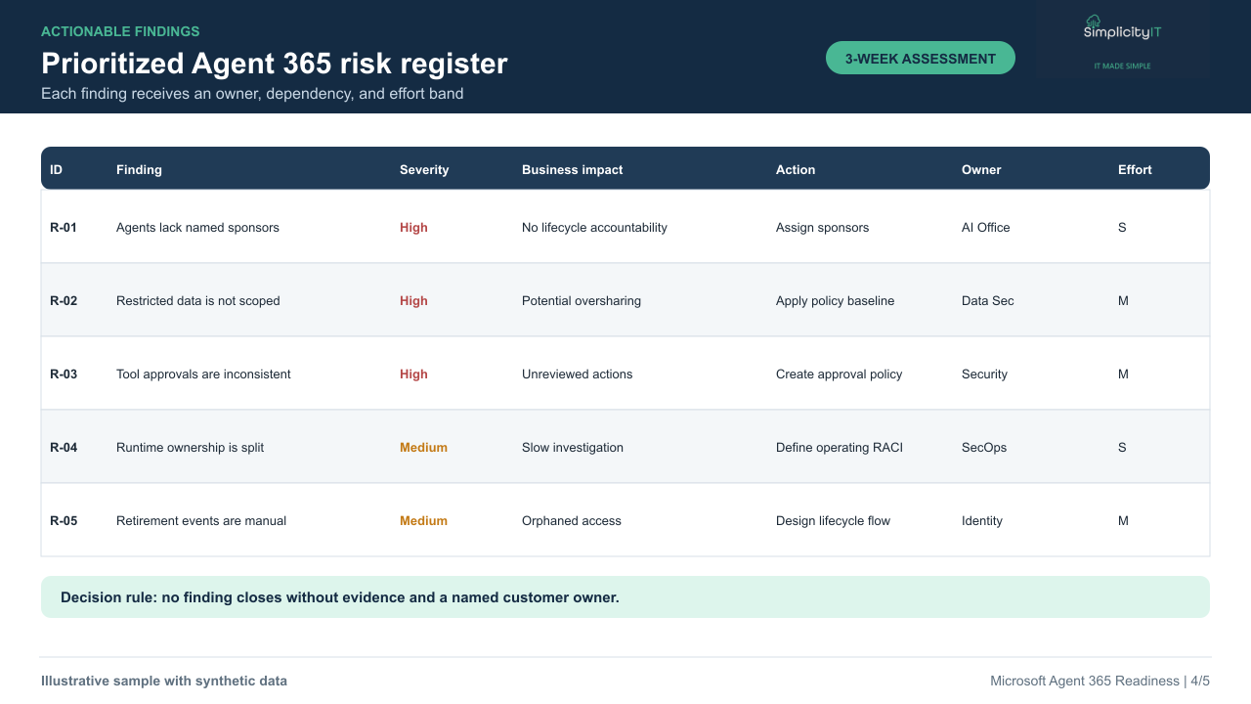Click the Finding column header

(139, 169)
